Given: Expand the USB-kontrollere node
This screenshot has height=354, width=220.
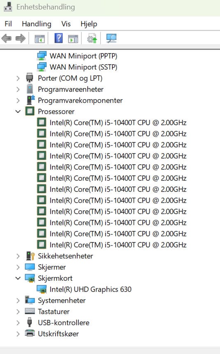Looking at the screenshot, I should (18, 323).
